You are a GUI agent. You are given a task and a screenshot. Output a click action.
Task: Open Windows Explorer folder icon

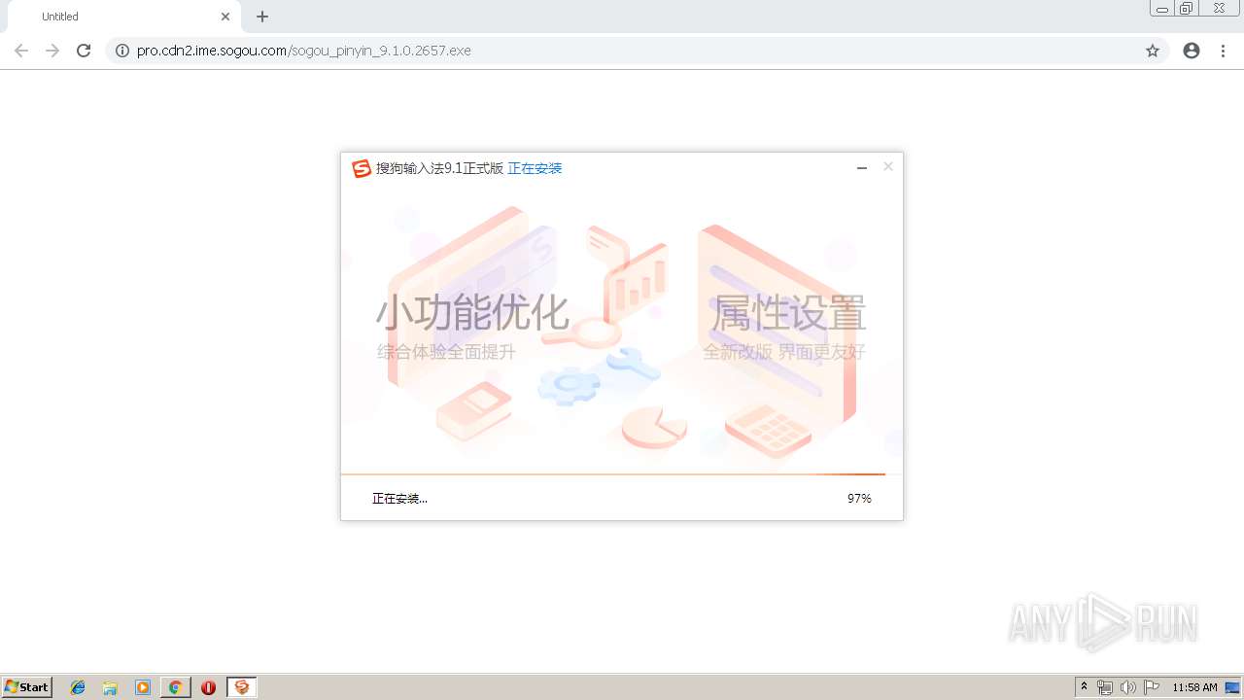[x=110, y=687]
